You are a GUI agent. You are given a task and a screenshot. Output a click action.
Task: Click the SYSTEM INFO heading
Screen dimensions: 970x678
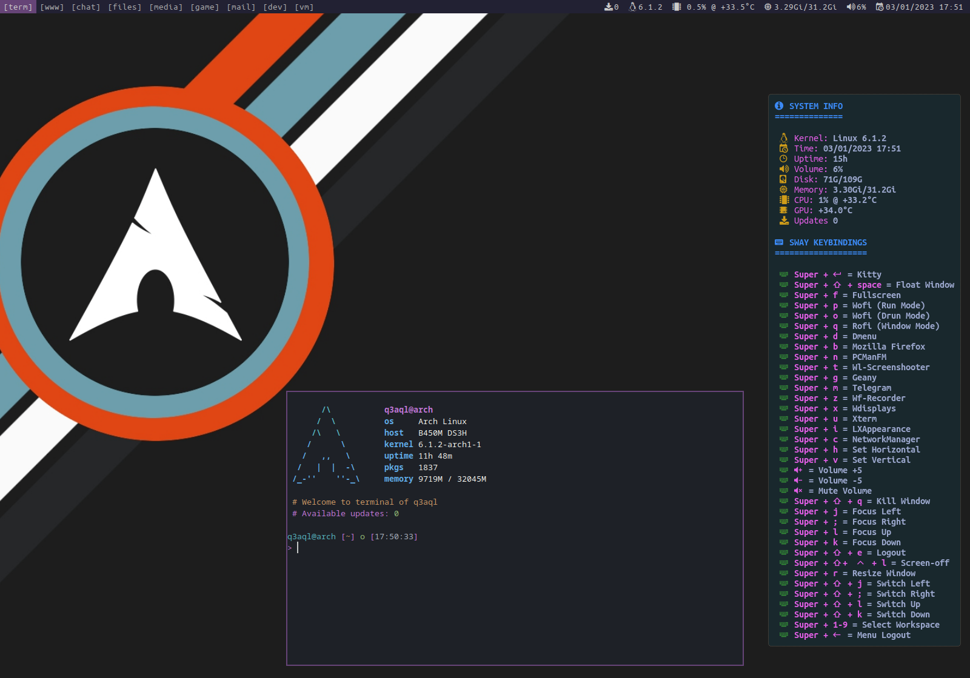(x=816, y=106)
